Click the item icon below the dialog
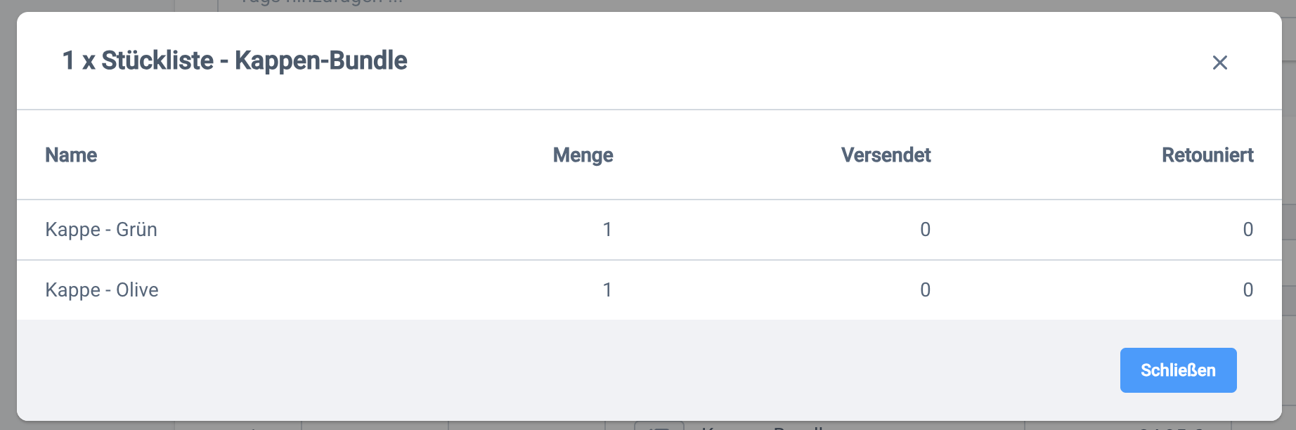The image size is (1296, 430). tap(659, 426)
